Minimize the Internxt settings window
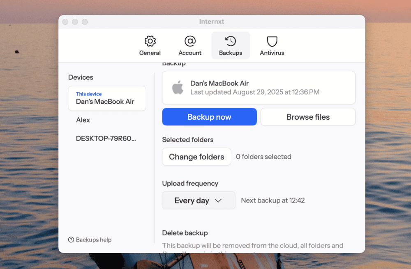411x269 pixels. pos(75,22)
